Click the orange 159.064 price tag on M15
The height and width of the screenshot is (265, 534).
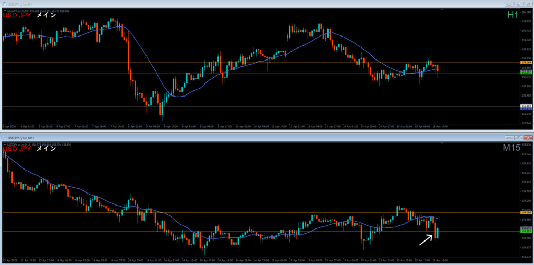(526, 213)
